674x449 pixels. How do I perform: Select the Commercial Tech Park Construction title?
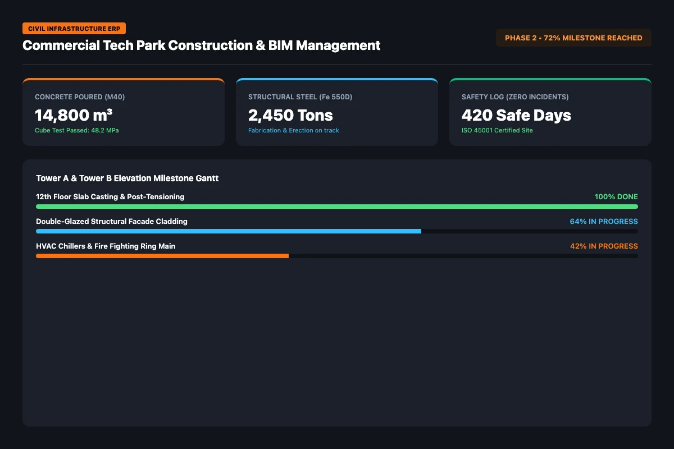201,45
